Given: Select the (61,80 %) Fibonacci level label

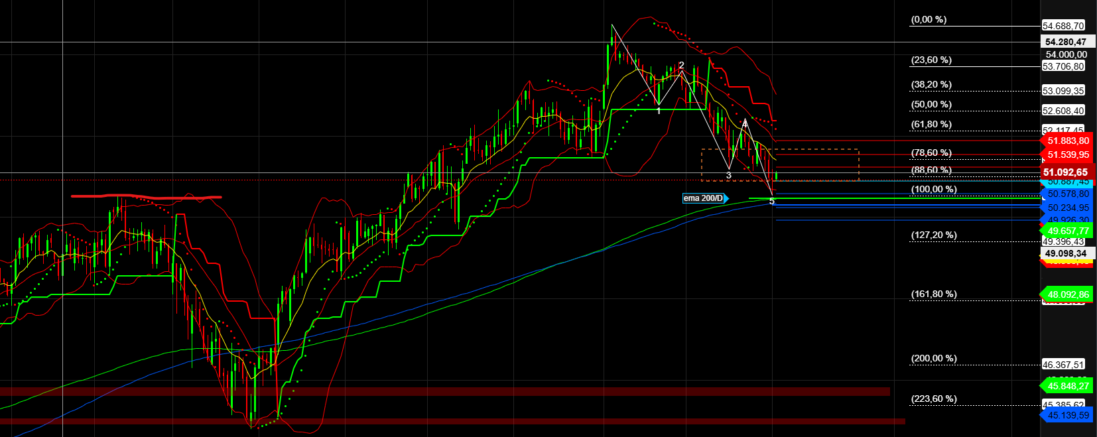Looking at the screenshot, I should [931, 125].
